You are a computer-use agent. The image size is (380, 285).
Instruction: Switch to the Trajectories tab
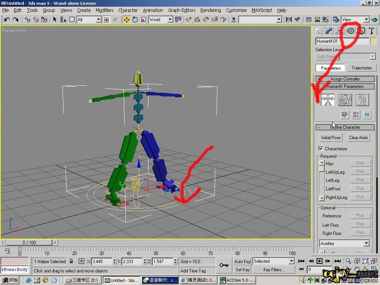(361, 68)
